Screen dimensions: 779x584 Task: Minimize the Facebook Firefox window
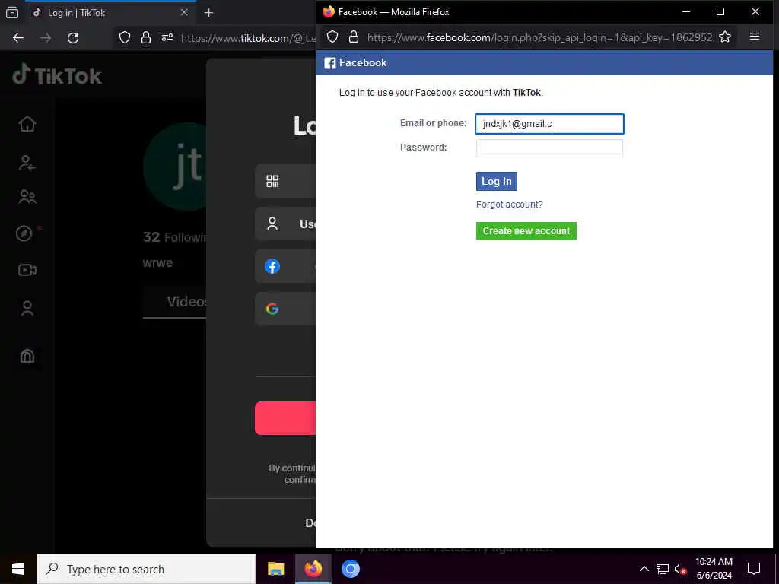pos(686,11)
